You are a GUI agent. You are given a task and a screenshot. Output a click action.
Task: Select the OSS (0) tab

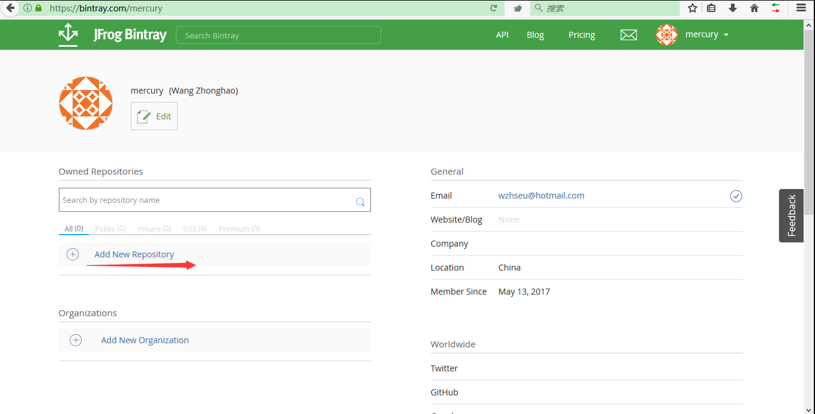(195, 229)
